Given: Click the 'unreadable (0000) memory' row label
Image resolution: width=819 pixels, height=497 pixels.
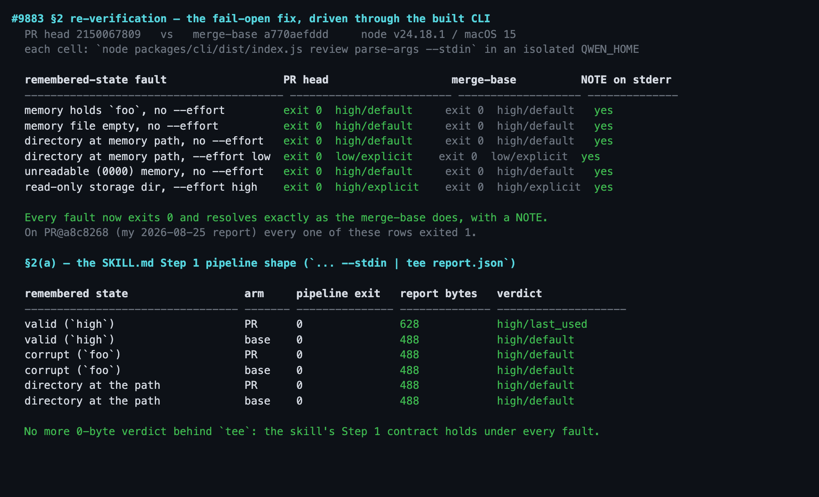Looking at the screenshot, I should pos(102,171).
